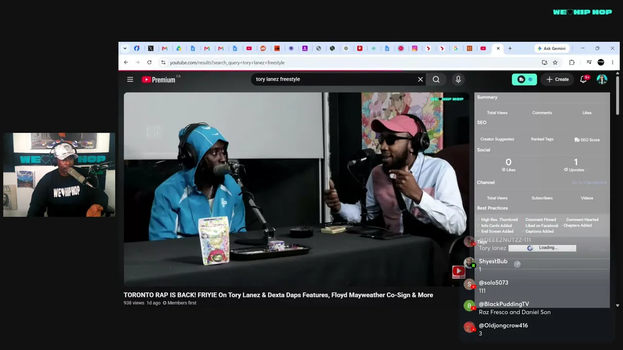Open 'TORONTO RAP IS BACK! FRIYIE' video title
Image resolution: width=623 pixels, height=350 pixels.
click(278, 295)
